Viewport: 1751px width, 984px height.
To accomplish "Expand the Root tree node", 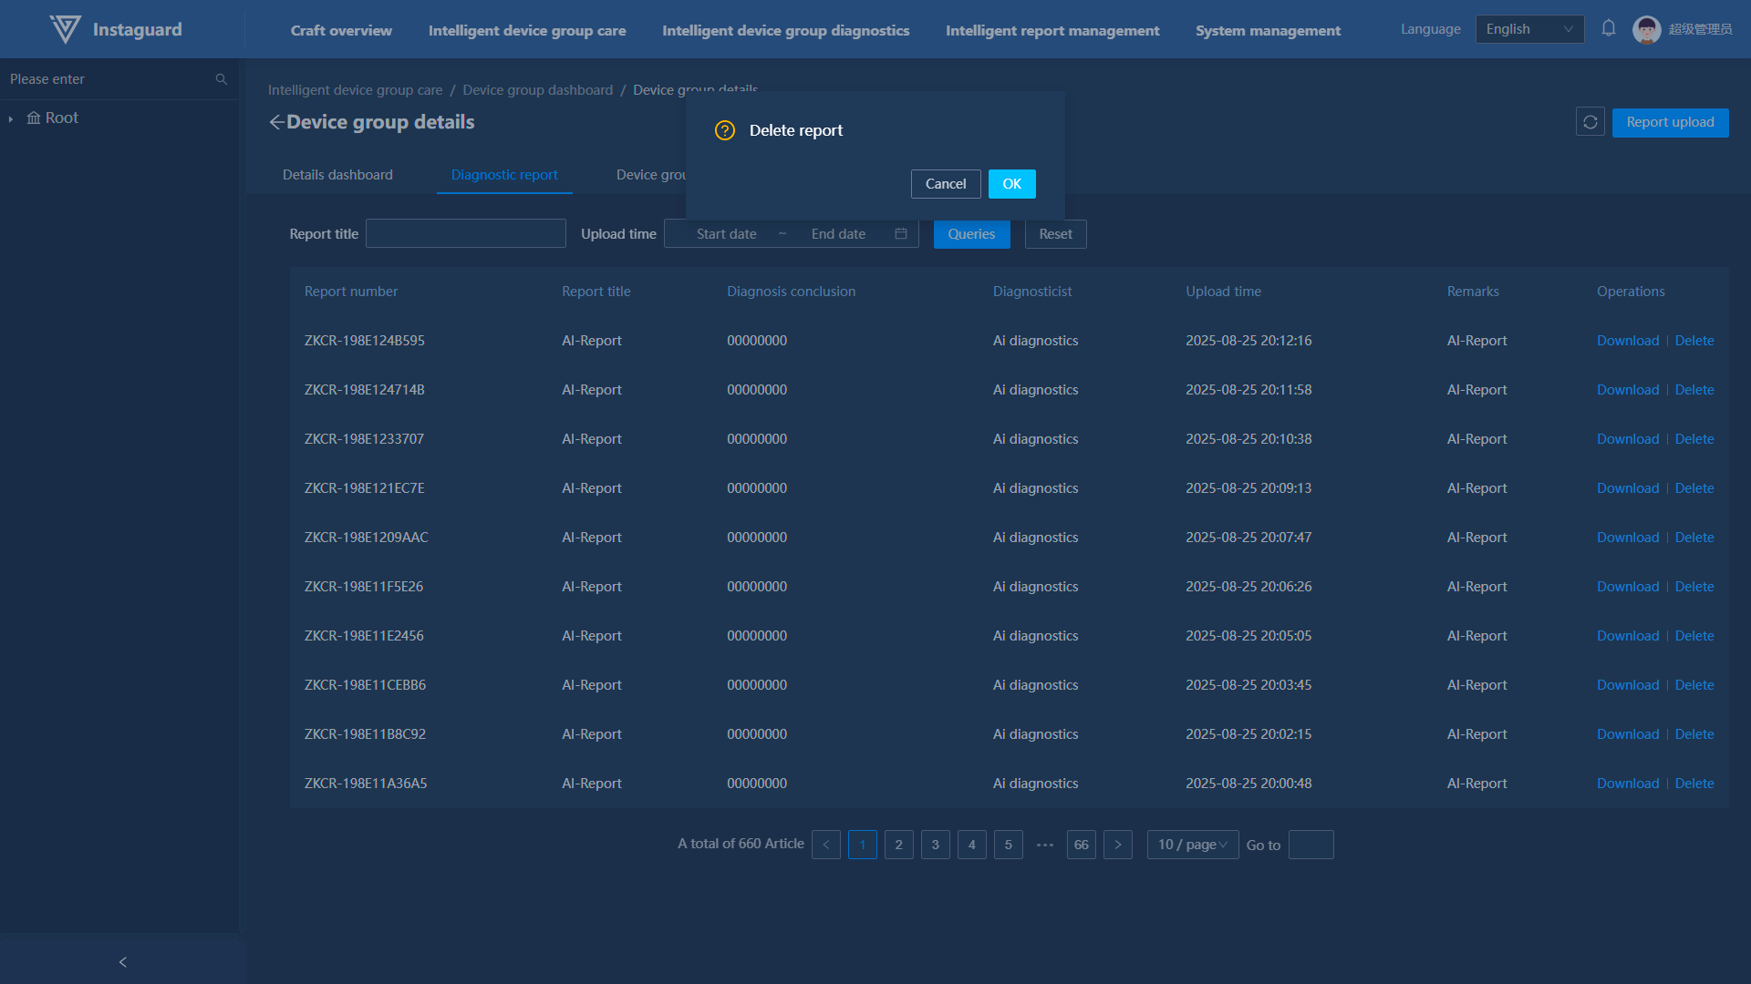I will [x=11, y=118].
